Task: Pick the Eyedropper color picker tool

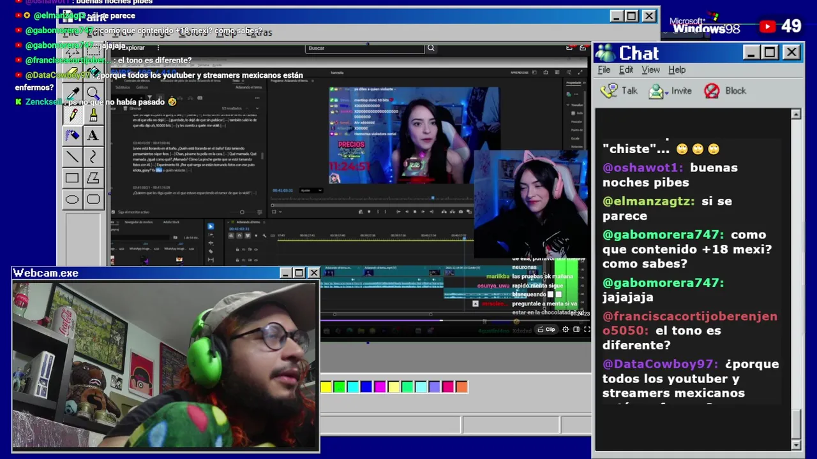Action: coord(72,94)
